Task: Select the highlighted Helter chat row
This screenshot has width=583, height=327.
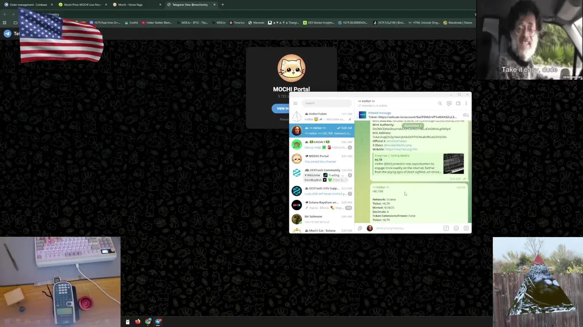Action: pos(322,130)
